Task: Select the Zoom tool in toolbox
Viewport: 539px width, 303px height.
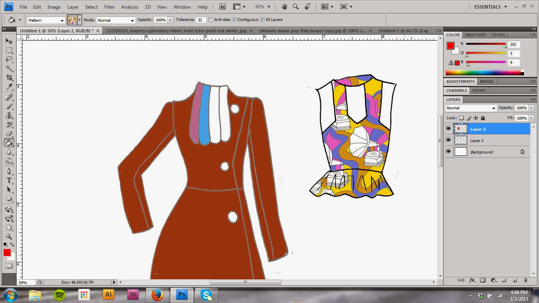Action: (9, 236)
